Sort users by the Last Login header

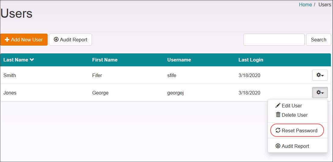pos(251,60)
